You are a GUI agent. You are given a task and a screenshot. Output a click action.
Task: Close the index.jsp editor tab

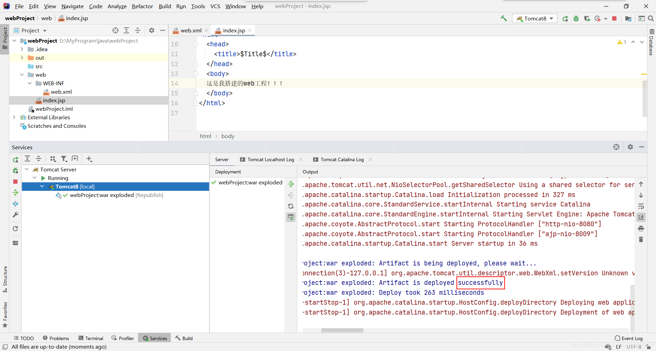point(250,30)
